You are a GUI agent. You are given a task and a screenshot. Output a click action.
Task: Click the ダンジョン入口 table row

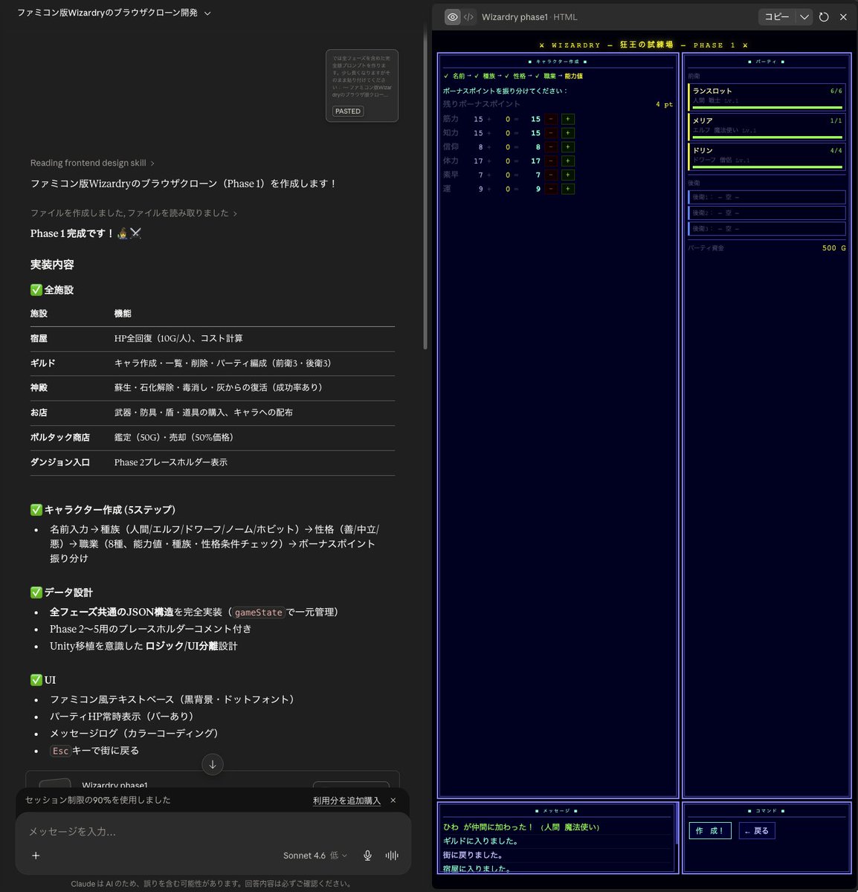pyautogui.click(x=213, y=462)
